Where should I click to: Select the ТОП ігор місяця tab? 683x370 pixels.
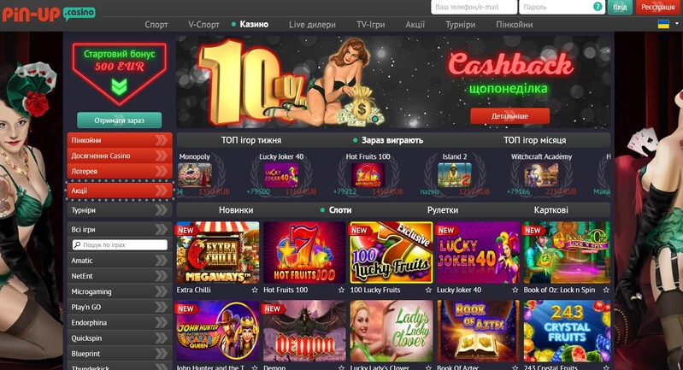point(534,140)
